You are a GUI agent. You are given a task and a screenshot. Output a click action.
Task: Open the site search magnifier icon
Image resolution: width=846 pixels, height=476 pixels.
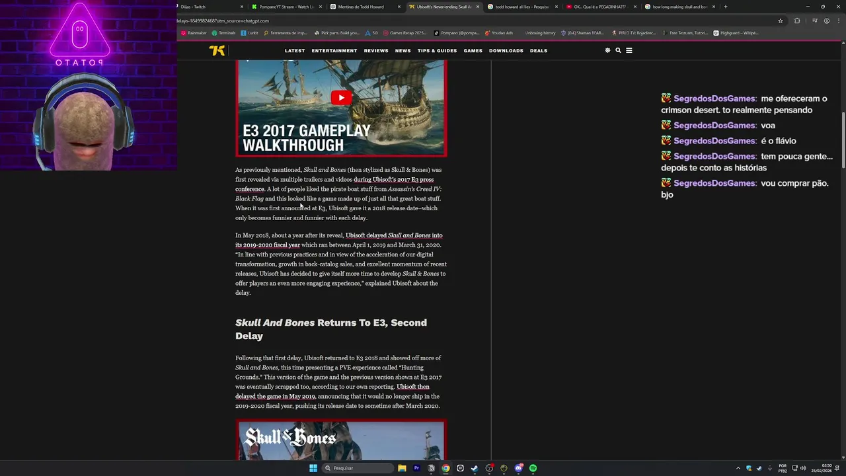tap(618, 50)
